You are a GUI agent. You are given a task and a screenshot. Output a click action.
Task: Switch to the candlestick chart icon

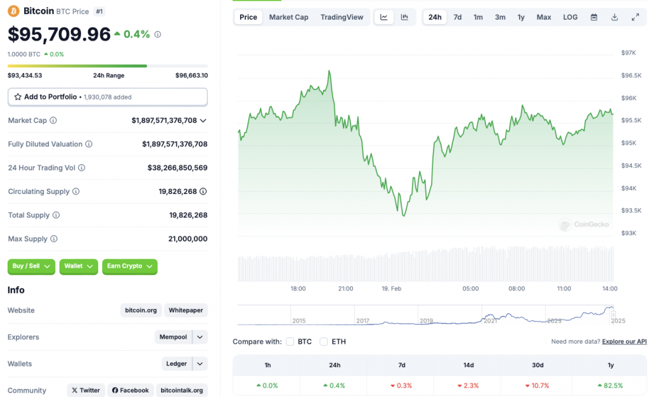pyautogui.click(x=404, y=17)
